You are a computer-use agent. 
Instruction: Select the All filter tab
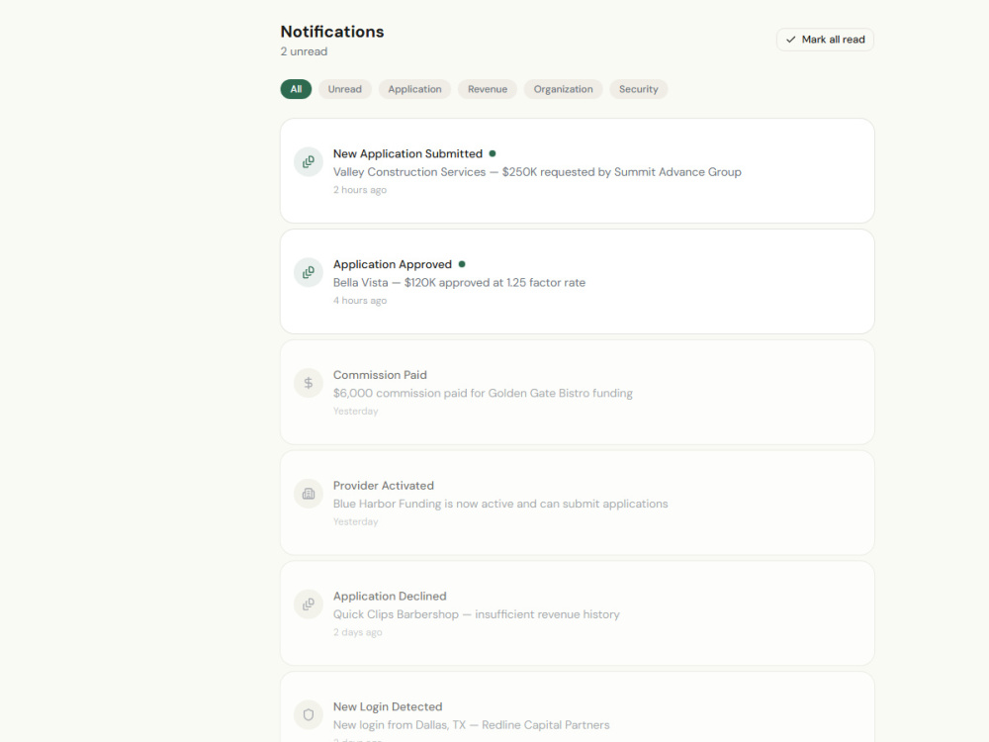[296, 89]
